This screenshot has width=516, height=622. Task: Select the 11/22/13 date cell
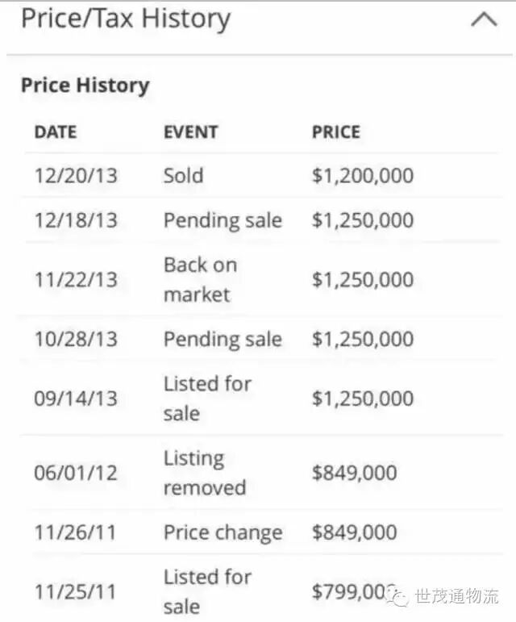(75, 280)
